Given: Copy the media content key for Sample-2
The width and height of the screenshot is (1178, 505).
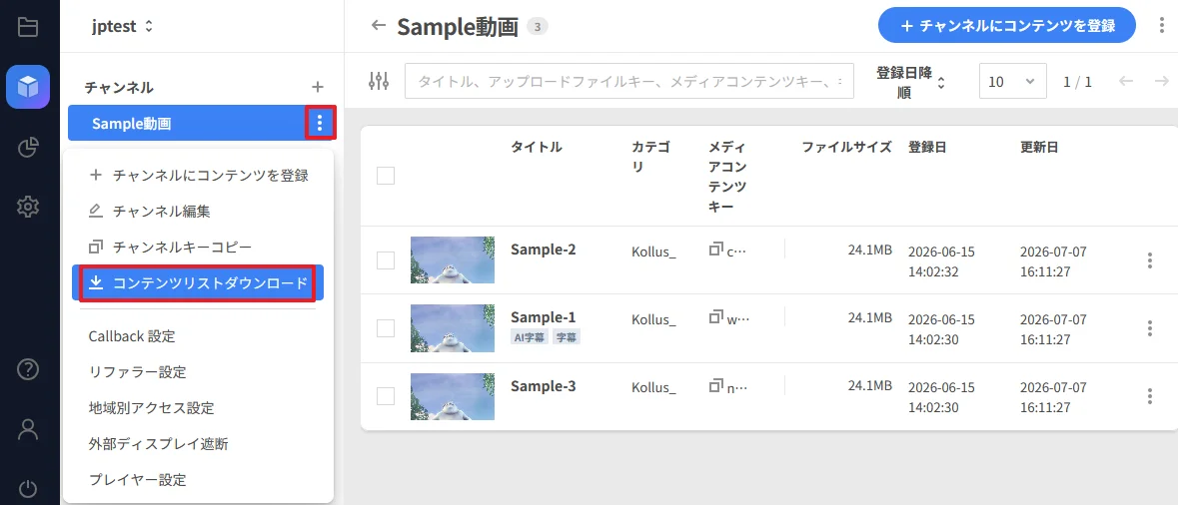Looking at the screenshot, I should pos(715,249).
